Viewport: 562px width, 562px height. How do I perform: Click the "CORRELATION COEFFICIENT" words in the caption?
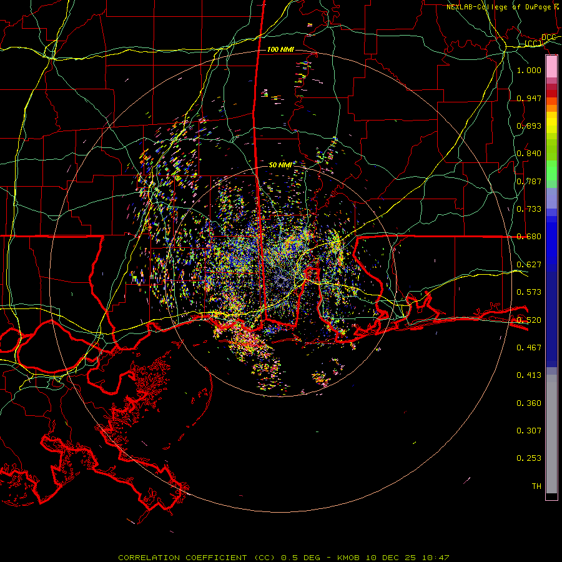pyautogui.click(x=182, y=558)
